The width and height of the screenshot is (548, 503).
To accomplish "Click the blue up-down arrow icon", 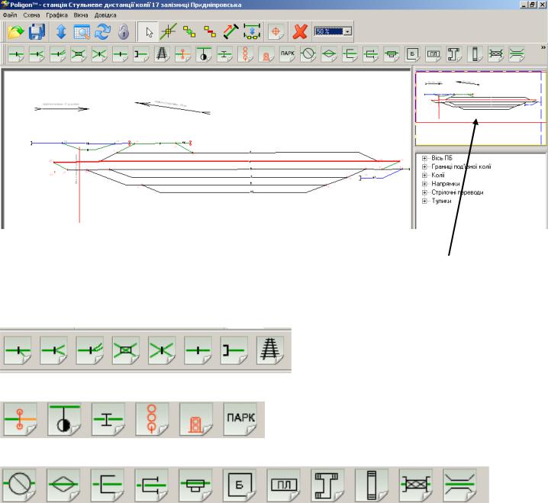I will 62,32.
